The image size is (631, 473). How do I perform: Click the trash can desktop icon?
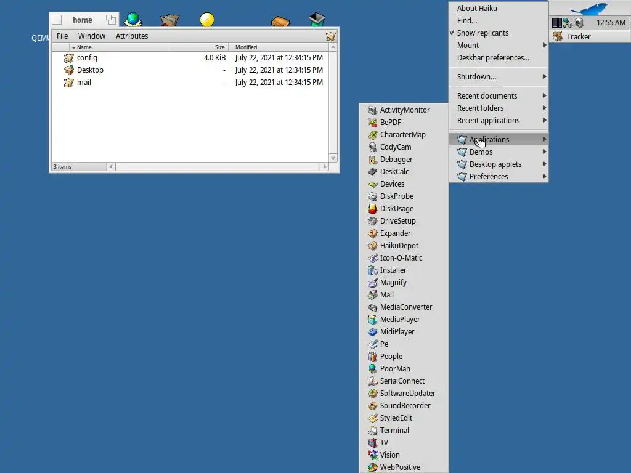pos(317,19)
